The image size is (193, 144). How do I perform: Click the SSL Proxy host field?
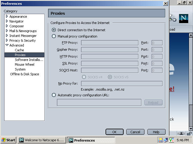tap(110, 63)
